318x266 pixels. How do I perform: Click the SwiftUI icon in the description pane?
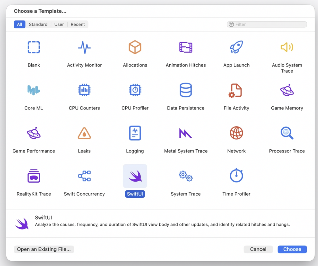[22, 224]
